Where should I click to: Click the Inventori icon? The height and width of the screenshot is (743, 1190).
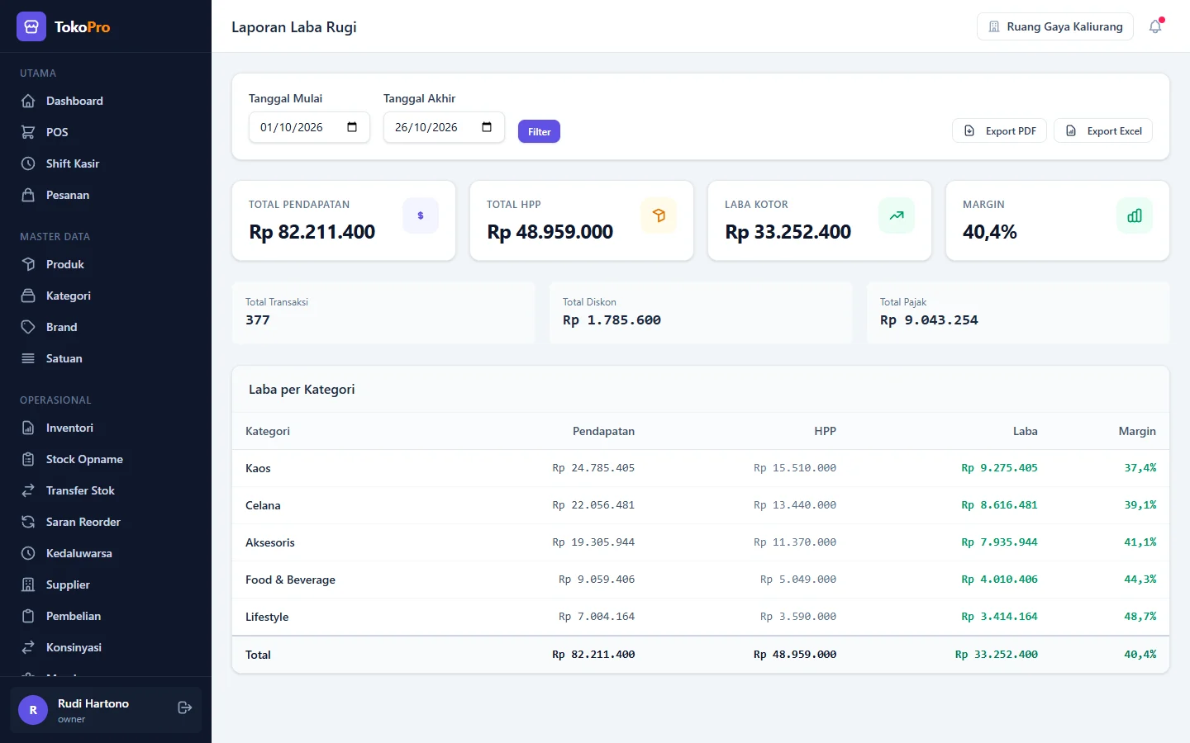coord(28,428)
